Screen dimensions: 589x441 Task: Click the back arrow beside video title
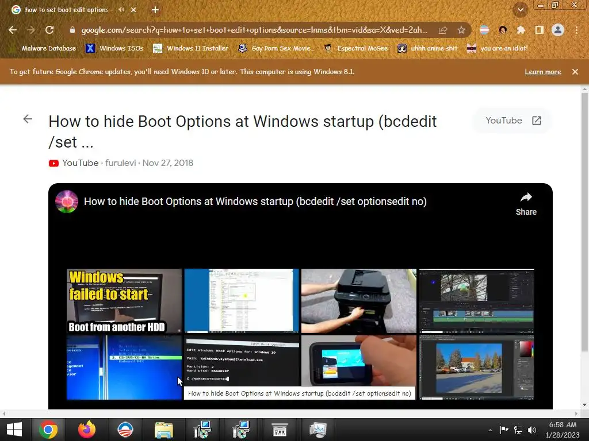point(28,119)
